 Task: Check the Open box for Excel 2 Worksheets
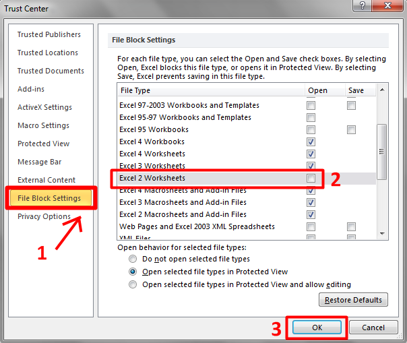[x=311, y=179]
